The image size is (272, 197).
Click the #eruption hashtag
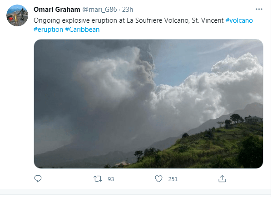[x=49, y=30]
